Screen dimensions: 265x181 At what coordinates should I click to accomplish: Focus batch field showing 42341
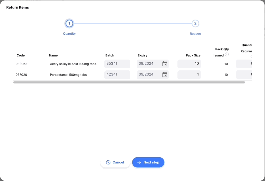pyautogui.click(x=117, y=75)
